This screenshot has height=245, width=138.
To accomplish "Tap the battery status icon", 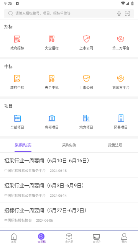I will [133, 3].
